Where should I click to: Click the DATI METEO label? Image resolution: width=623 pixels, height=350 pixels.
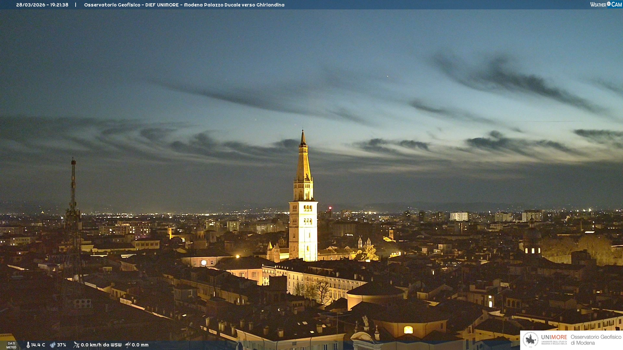coord(11,345)
